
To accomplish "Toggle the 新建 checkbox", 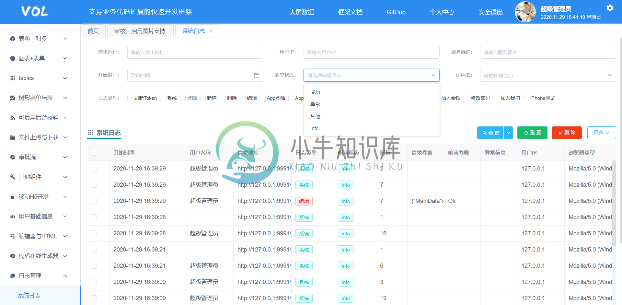I will click(x=203, y=98).
